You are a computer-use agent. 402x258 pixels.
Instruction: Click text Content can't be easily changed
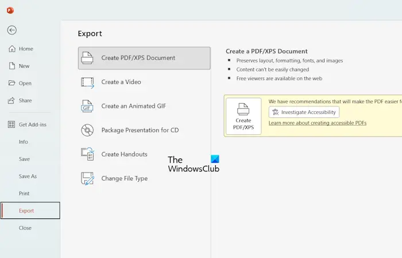273,69
